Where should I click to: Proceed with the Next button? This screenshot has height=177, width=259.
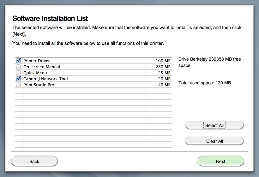point(220,162)
